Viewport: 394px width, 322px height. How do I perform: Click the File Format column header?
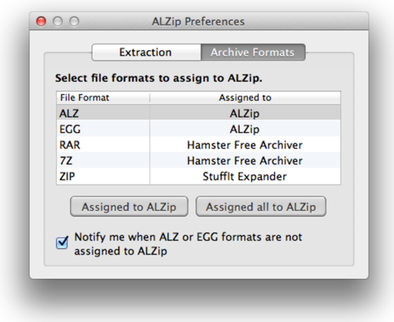point(103,97)
